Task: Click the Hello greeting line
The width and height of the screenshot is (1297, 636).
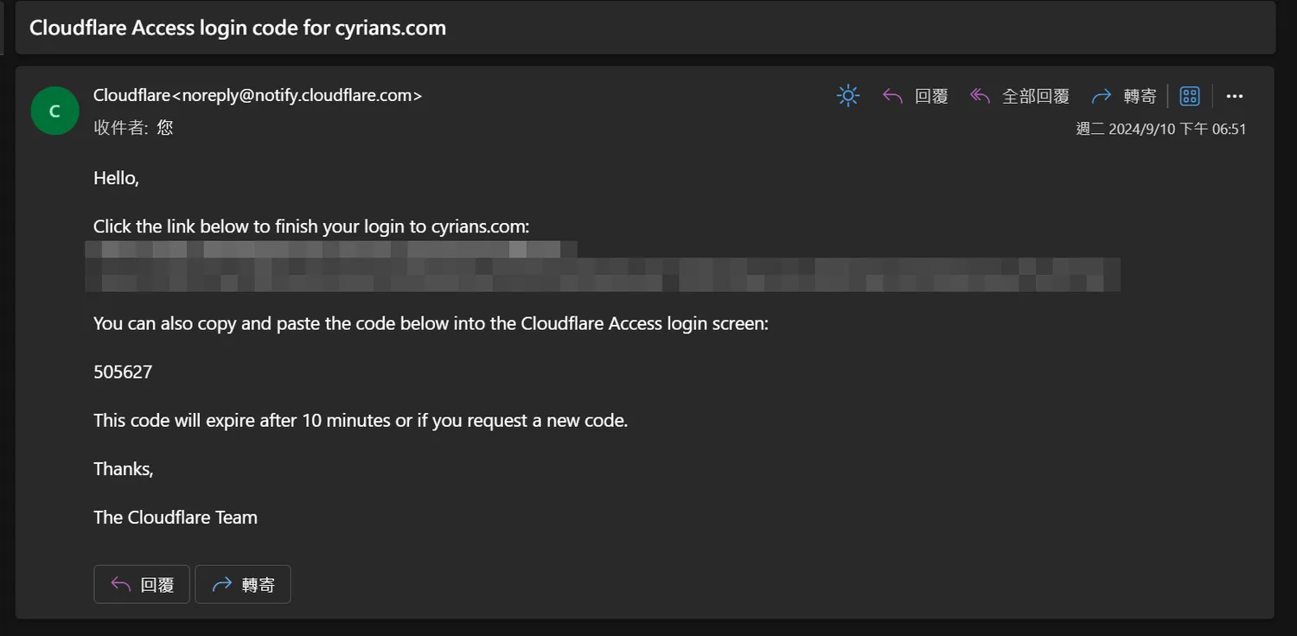Action: pos(116,179)
